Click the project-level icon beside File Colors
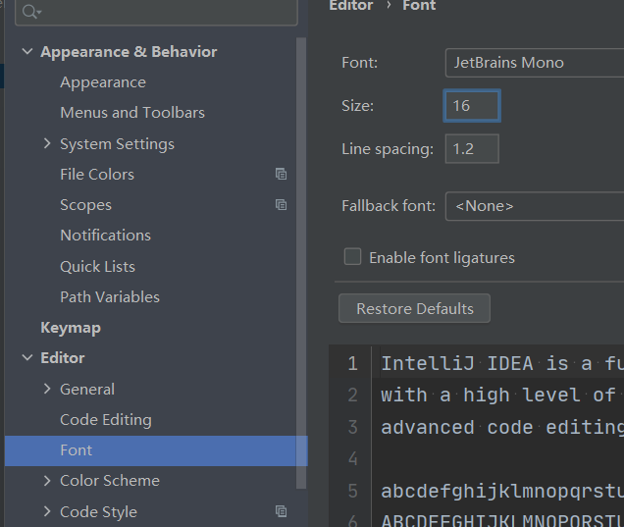624x527 pixels. click(x=282, y=174)
